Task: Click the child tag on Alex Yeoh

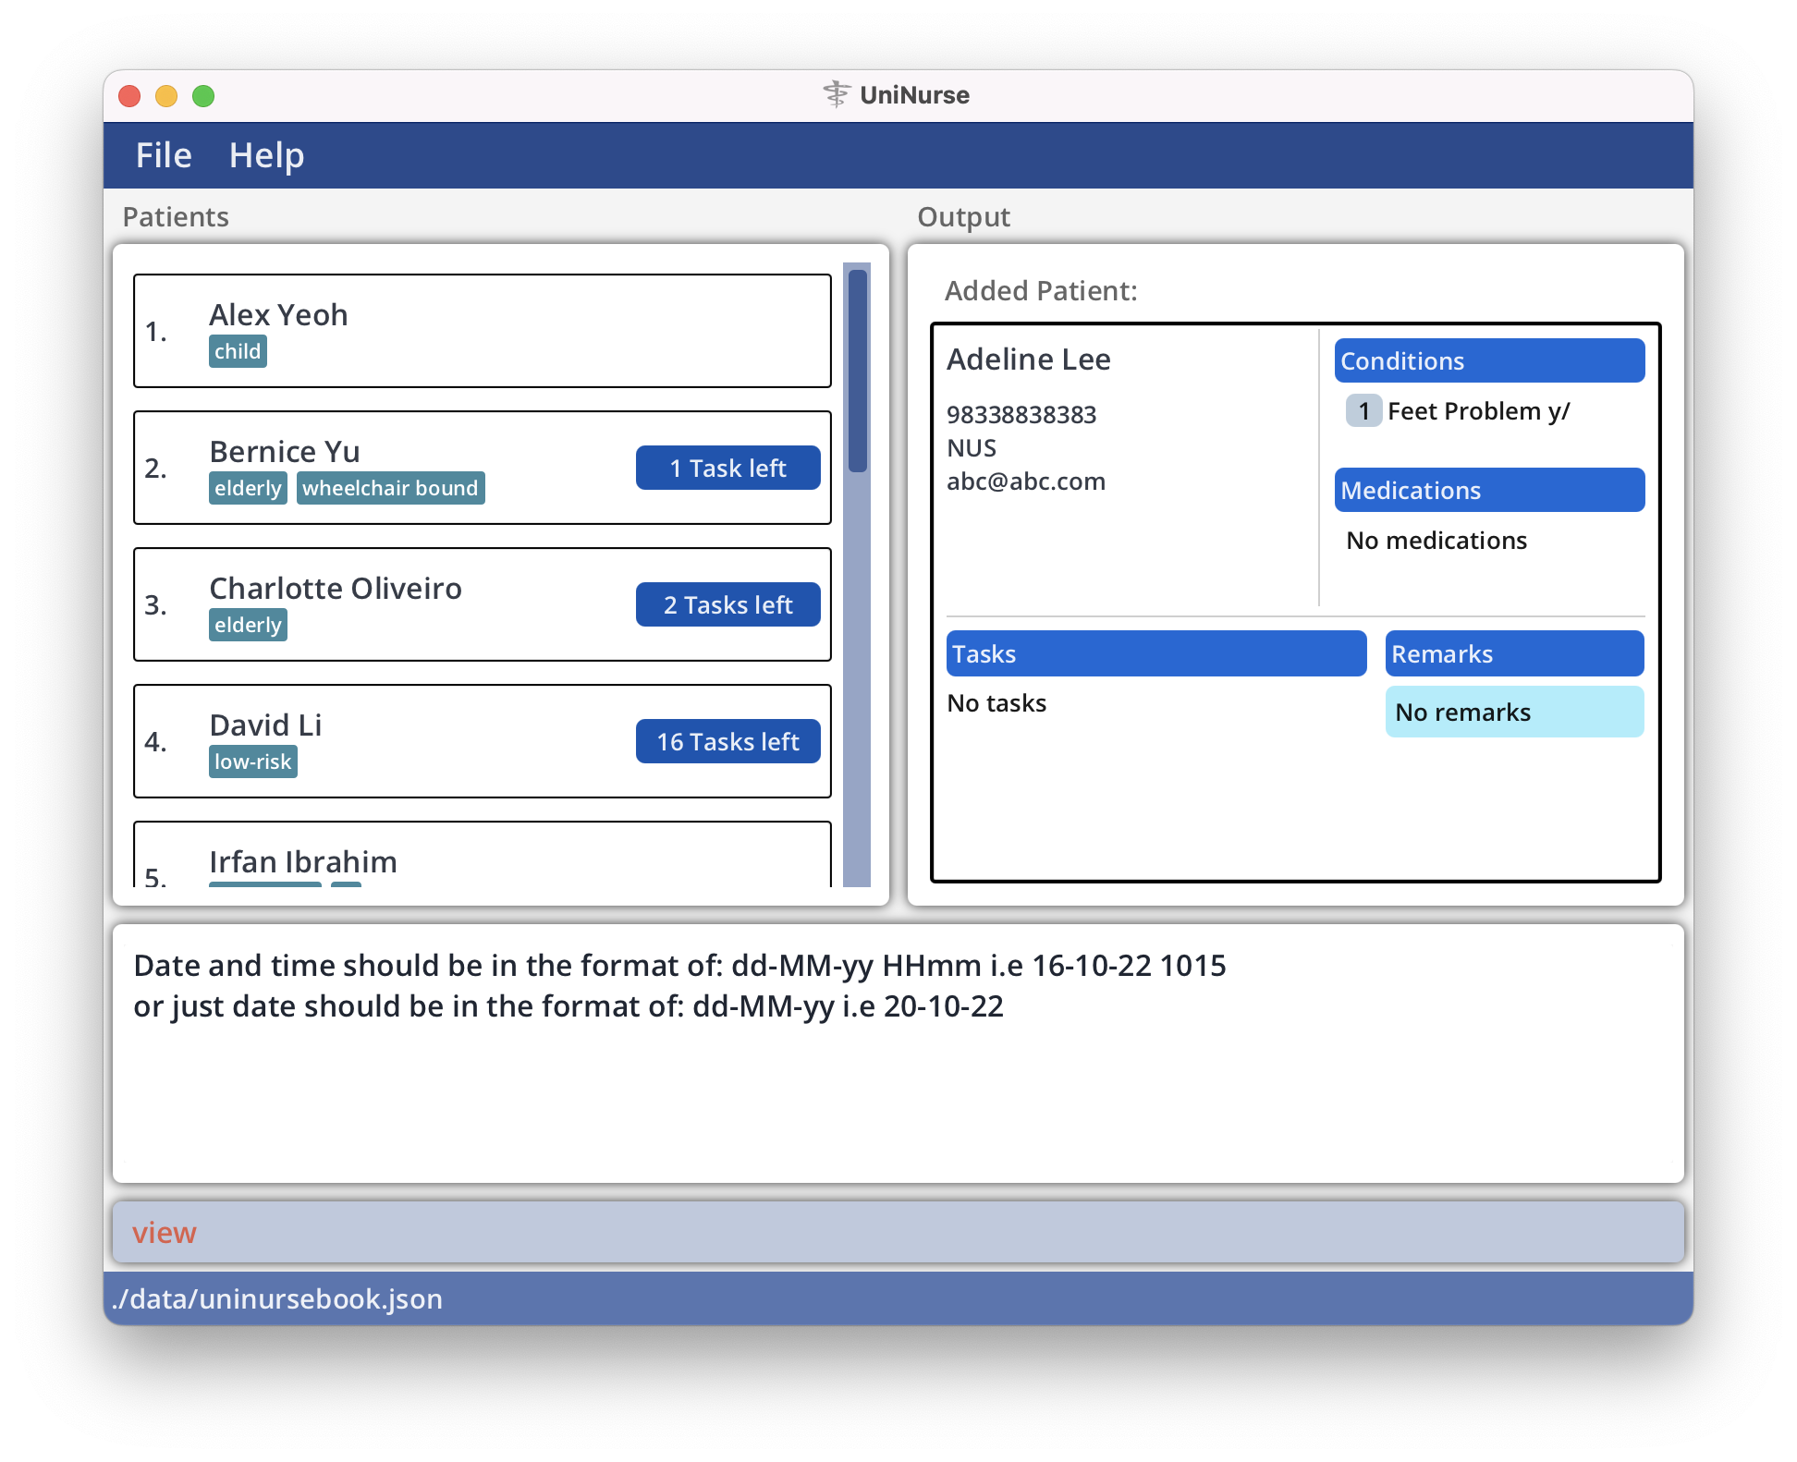Action: click(238, 350)
